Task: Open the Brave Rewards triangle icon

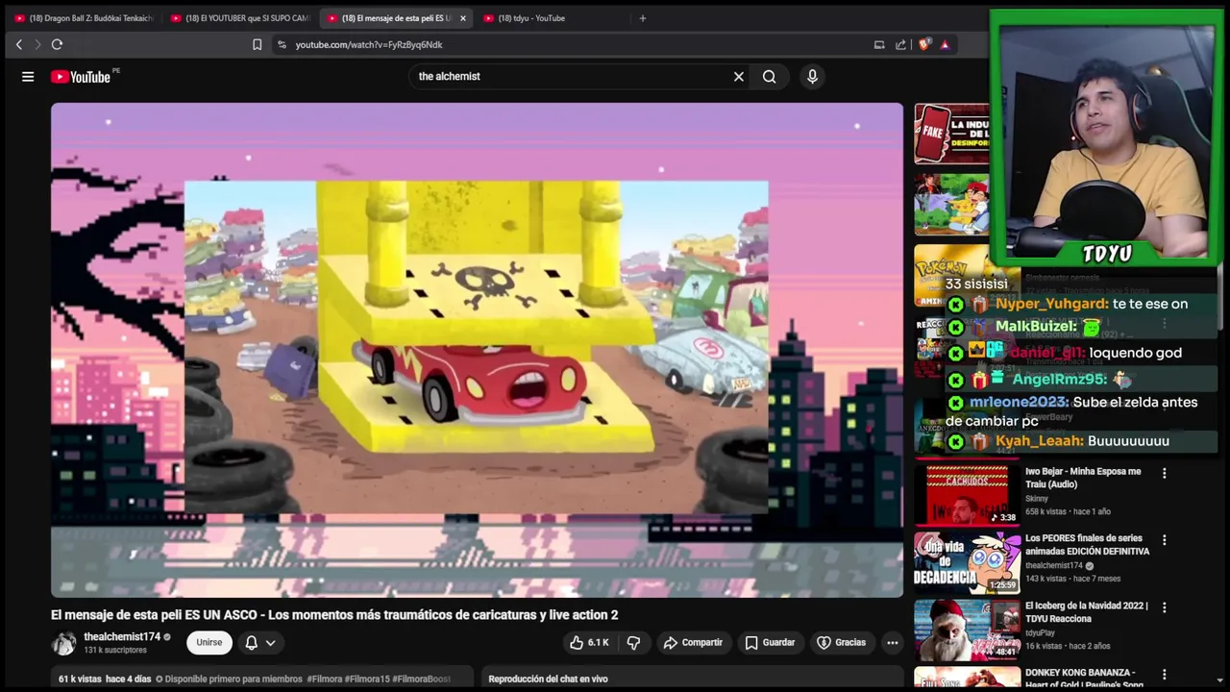Action: [945, 44]
